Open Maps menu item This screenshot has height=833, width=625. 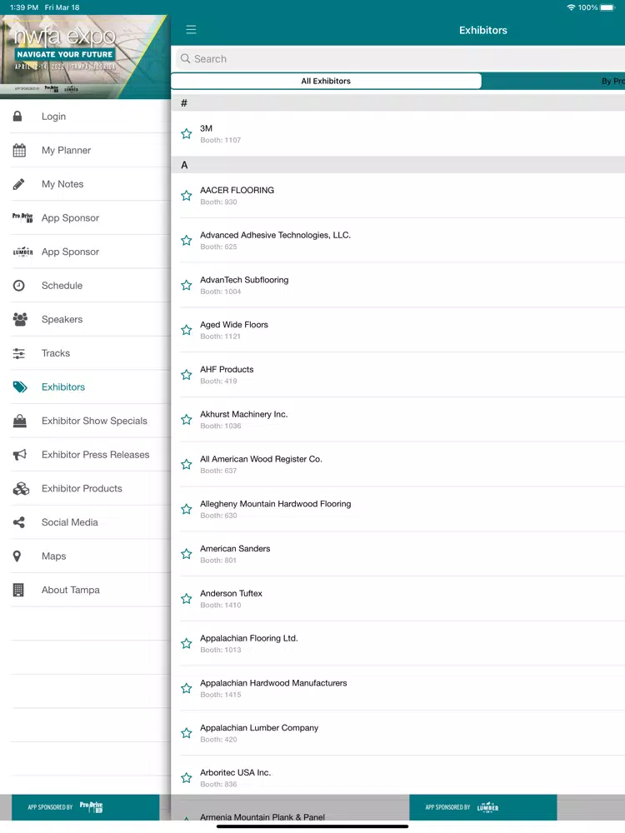click(x=85, y=556)
